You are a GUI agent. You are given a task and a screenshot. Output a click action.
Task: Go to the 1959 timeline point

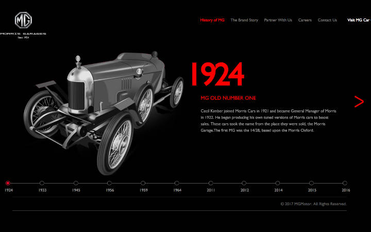click(143, 183)
